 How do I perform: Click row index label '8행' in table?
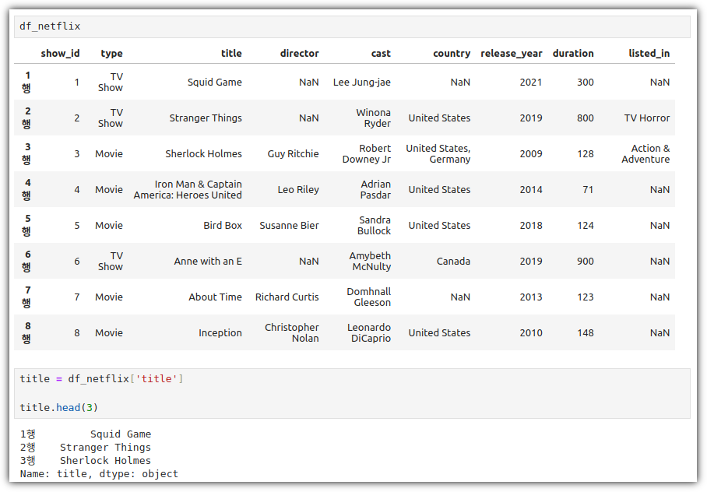click(26, 333)
